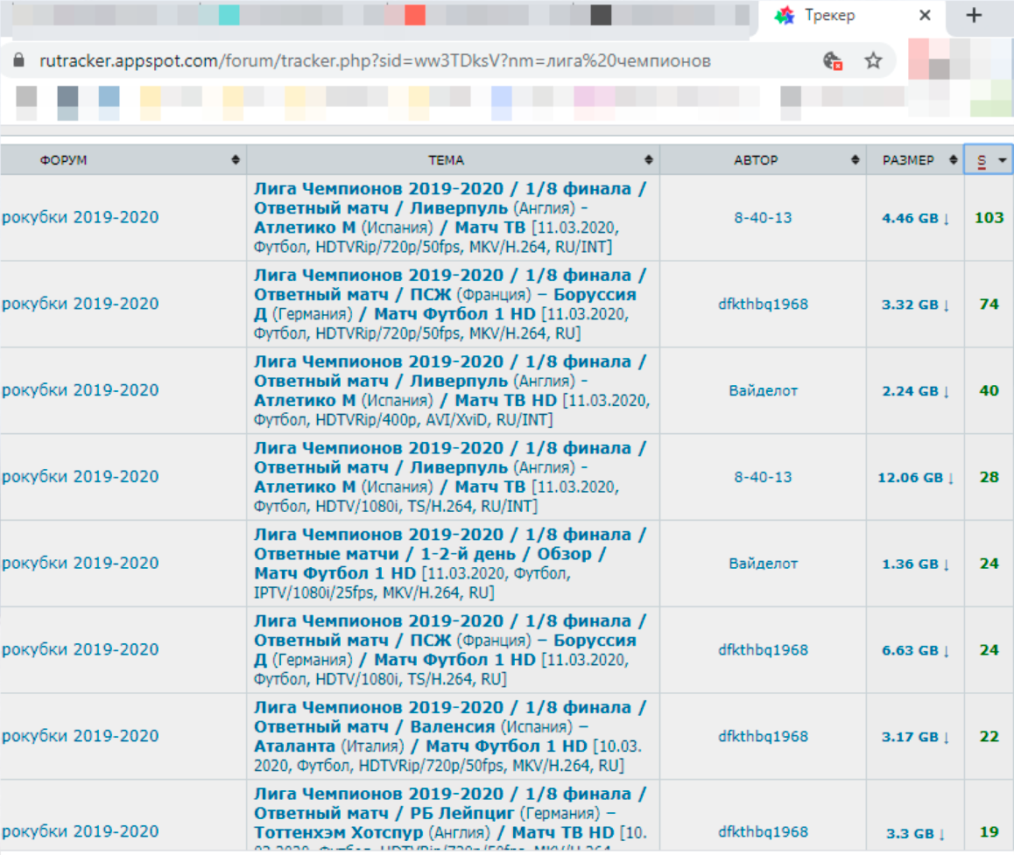Sort by the РАЗМЕР column arrows
Image resolution: width=1014 pixels, height=855 pixels.
click(x=954, y=159)
